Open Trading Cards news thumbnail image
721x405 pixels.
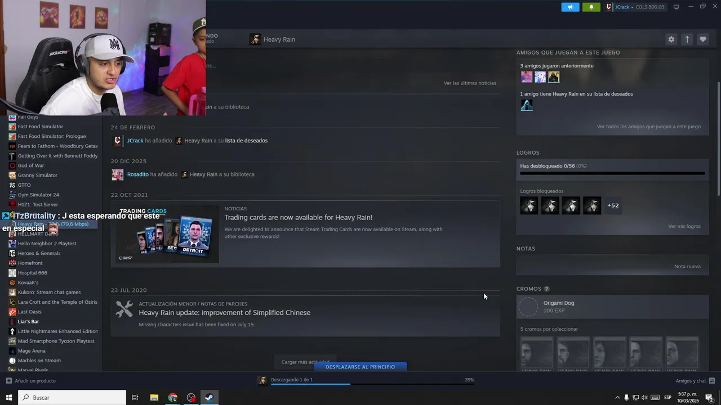tap(167, 234)
